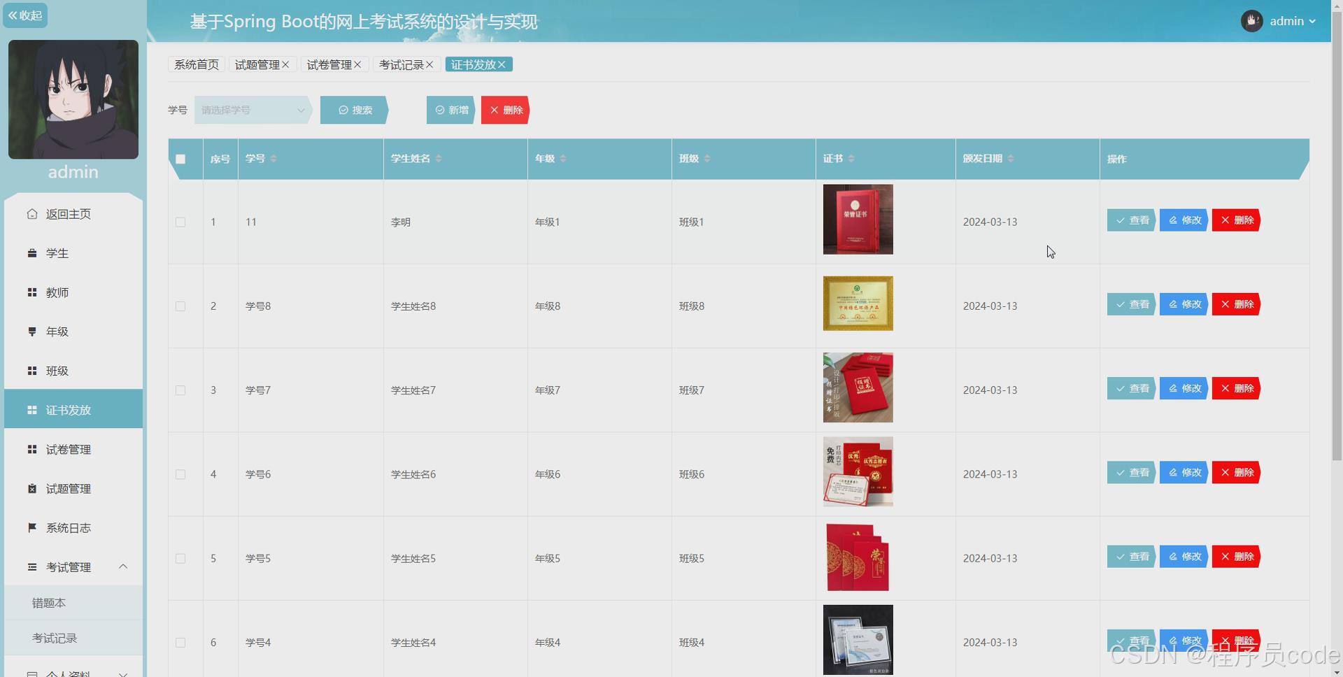Open 考试记录 sidebar submenu item
The height and width of the screenshot is (677, 1343).
[x=73, y=639]
